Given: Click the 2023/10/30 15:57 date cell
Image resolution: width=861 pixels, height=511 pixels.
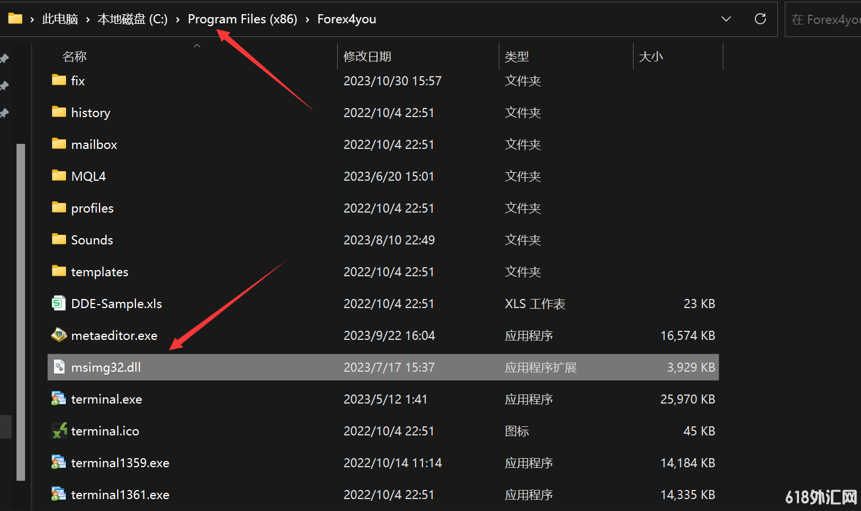Looking at the screenshot, I should (x=392, y=81).
